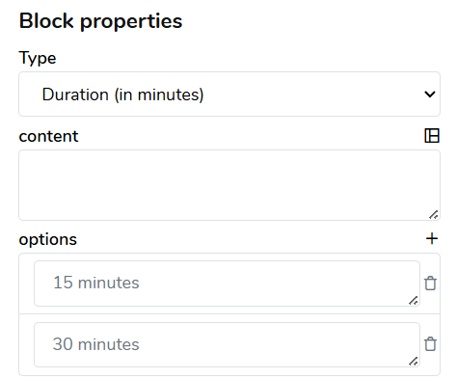
Task: Click resize grip of 15 minutes field
Action: pos(414,301)
